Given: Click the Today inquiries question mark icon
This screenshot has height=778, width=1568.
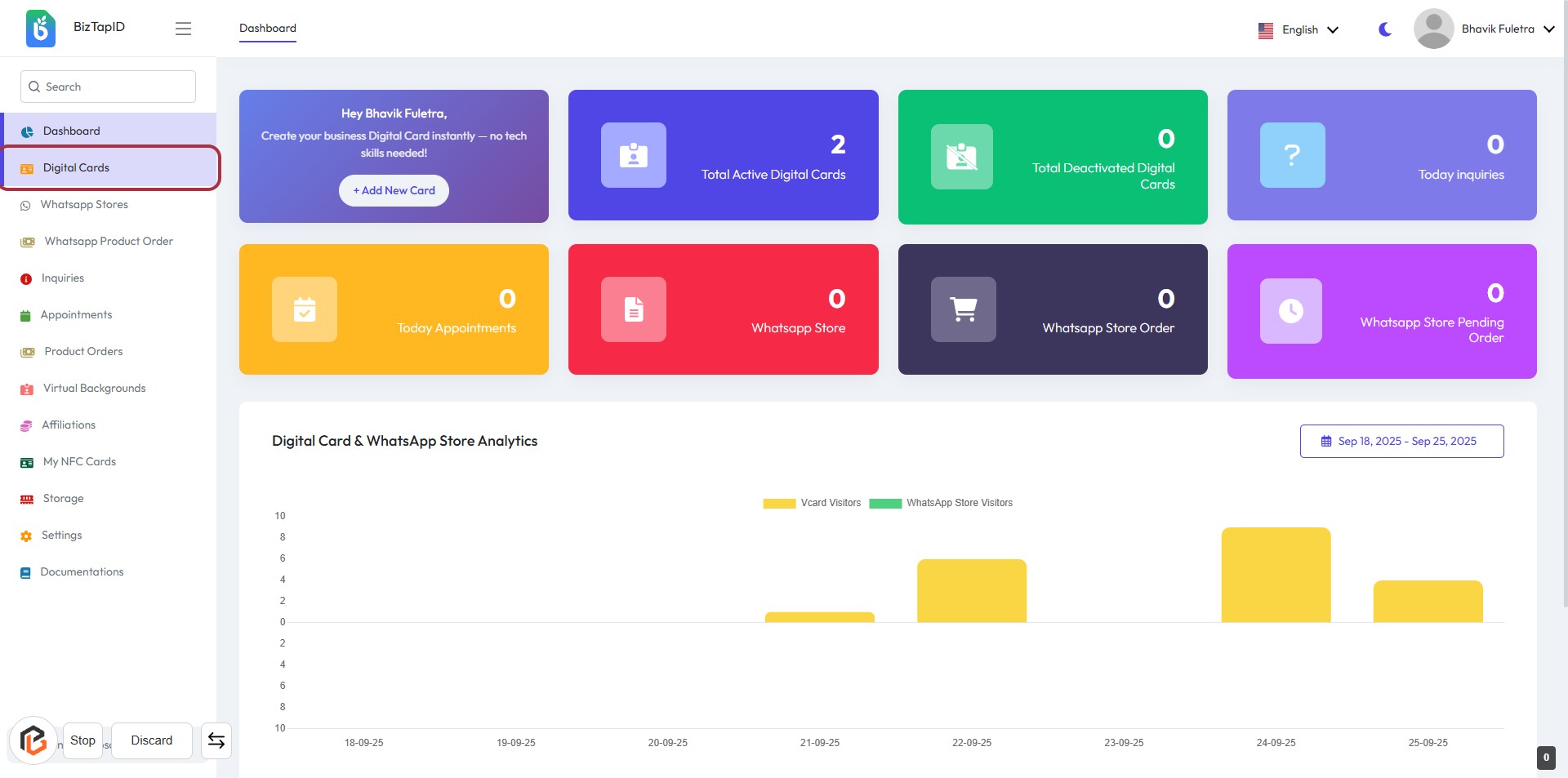Looking at the screenshot, I should (1292, 155).
